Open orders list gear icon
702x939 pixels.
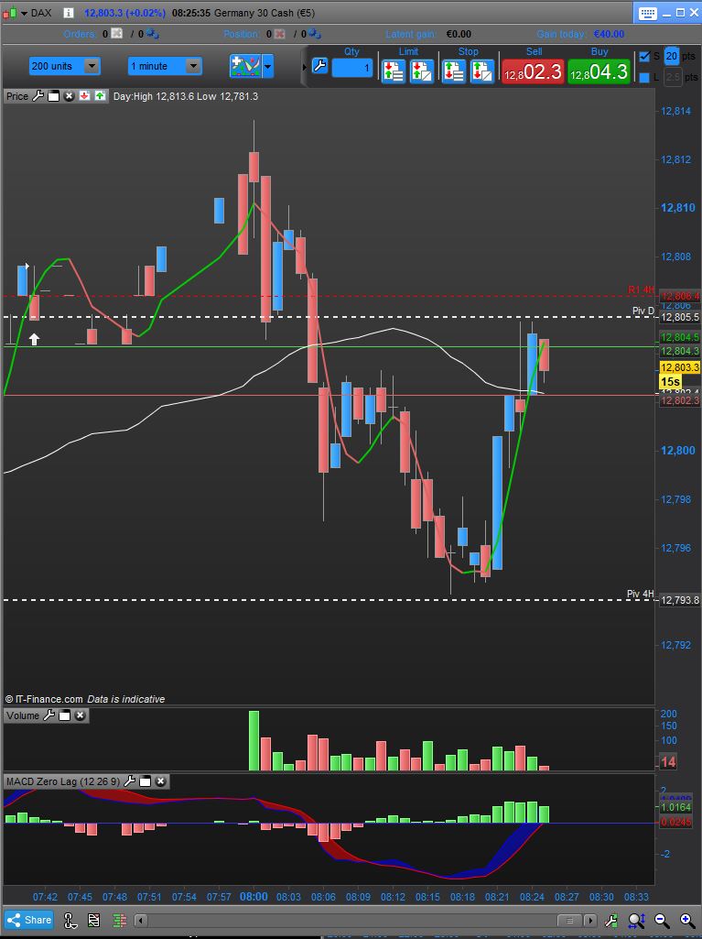pos(152,34)
